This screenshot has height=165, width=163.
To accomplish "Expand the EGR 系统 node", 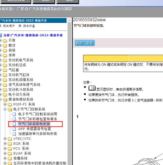I will coord(5,143).
